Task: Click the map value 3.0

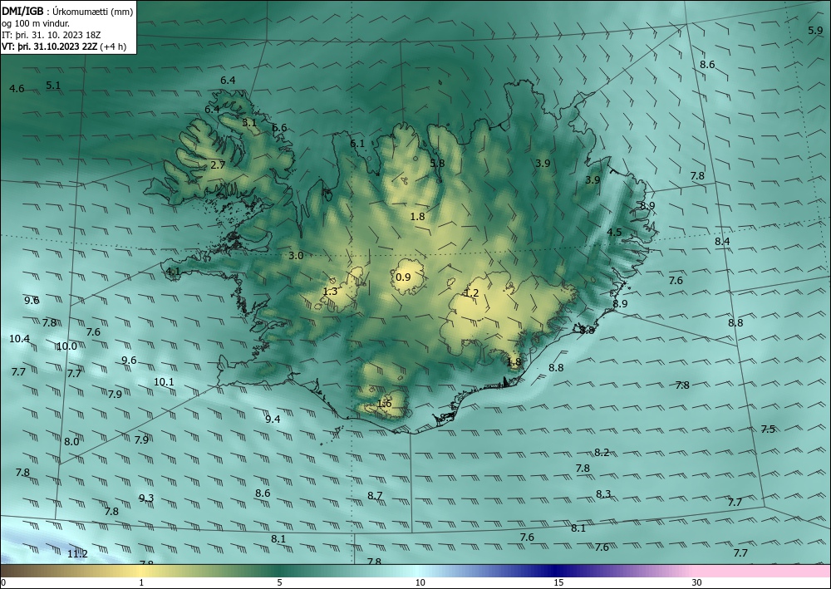Action: 296,255
